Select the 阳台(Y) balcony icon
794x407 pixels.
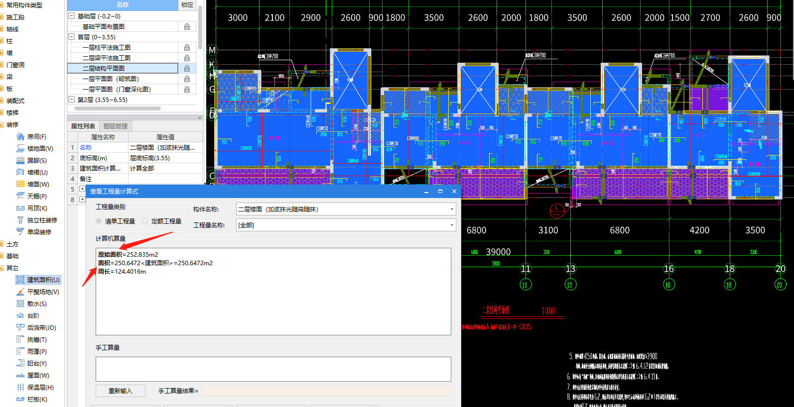pos(20,363)
